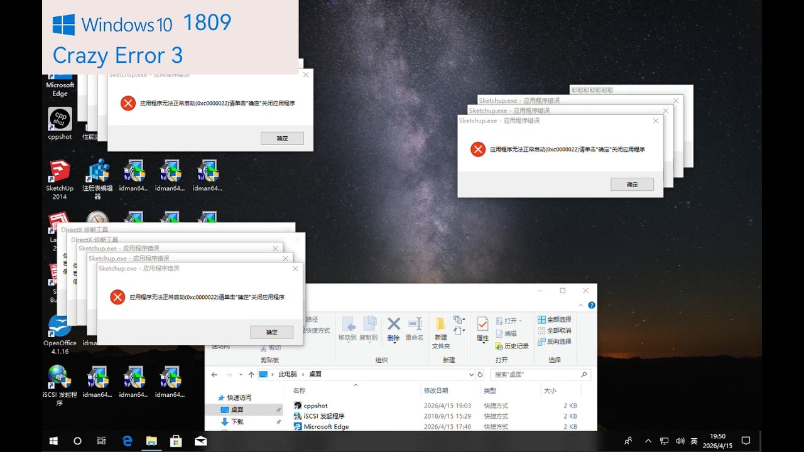Open Task View from the taskbar
Image resolution: width=804 pixels, height=452 pixels.
102,441
